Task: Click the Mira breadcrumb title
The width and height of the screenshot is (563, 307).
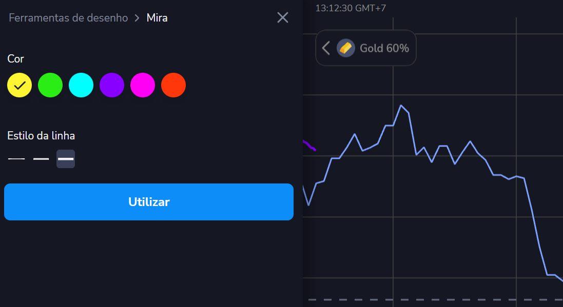Action: click(157, 18)
